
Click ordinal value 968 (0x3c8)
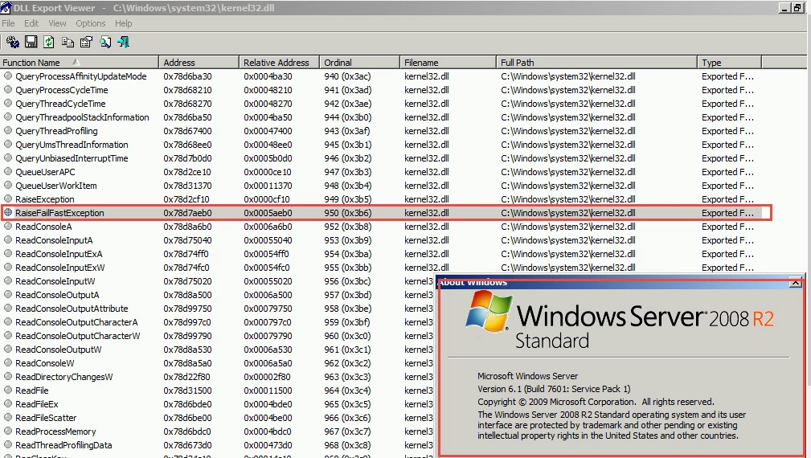347,445
